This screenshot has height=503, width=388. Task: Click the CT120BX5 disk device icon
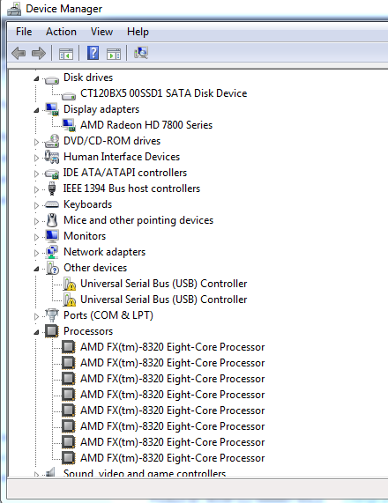coord(69,96)
